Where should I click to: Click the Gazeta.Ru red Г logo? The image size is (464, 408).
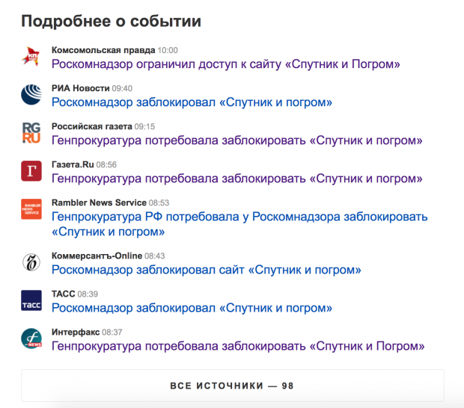(x=31, y=171)
